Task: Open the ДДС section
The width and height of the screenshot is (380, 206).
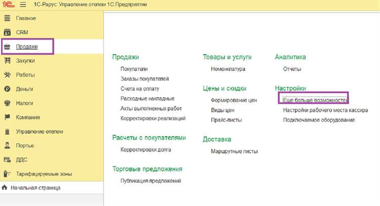Action: 22,160
